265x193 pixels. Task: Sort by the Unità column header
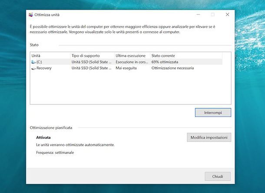[x=50, y=56]
